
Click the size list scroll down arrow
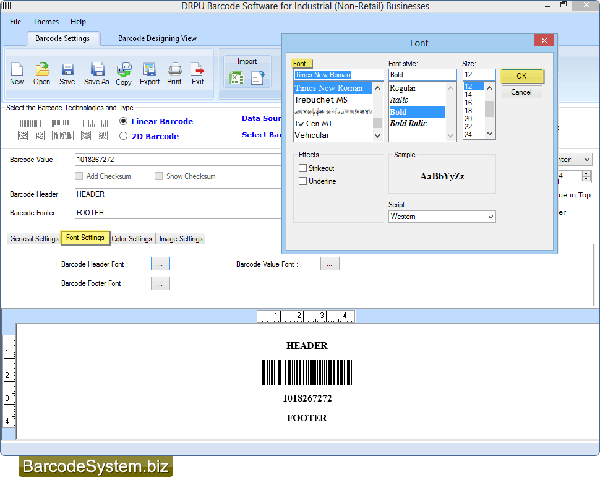click(489, 134)
